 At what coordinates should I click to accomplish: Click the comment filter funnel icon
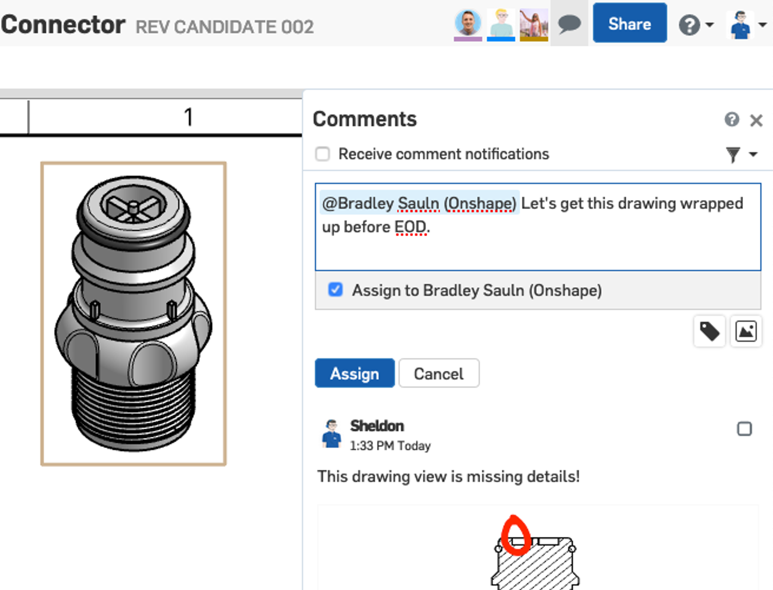(x=733, y=154)
